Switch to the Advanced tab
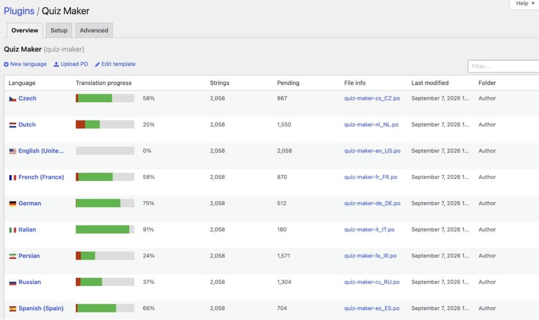Viewport: 539px width, 320px height. [94, 30]
